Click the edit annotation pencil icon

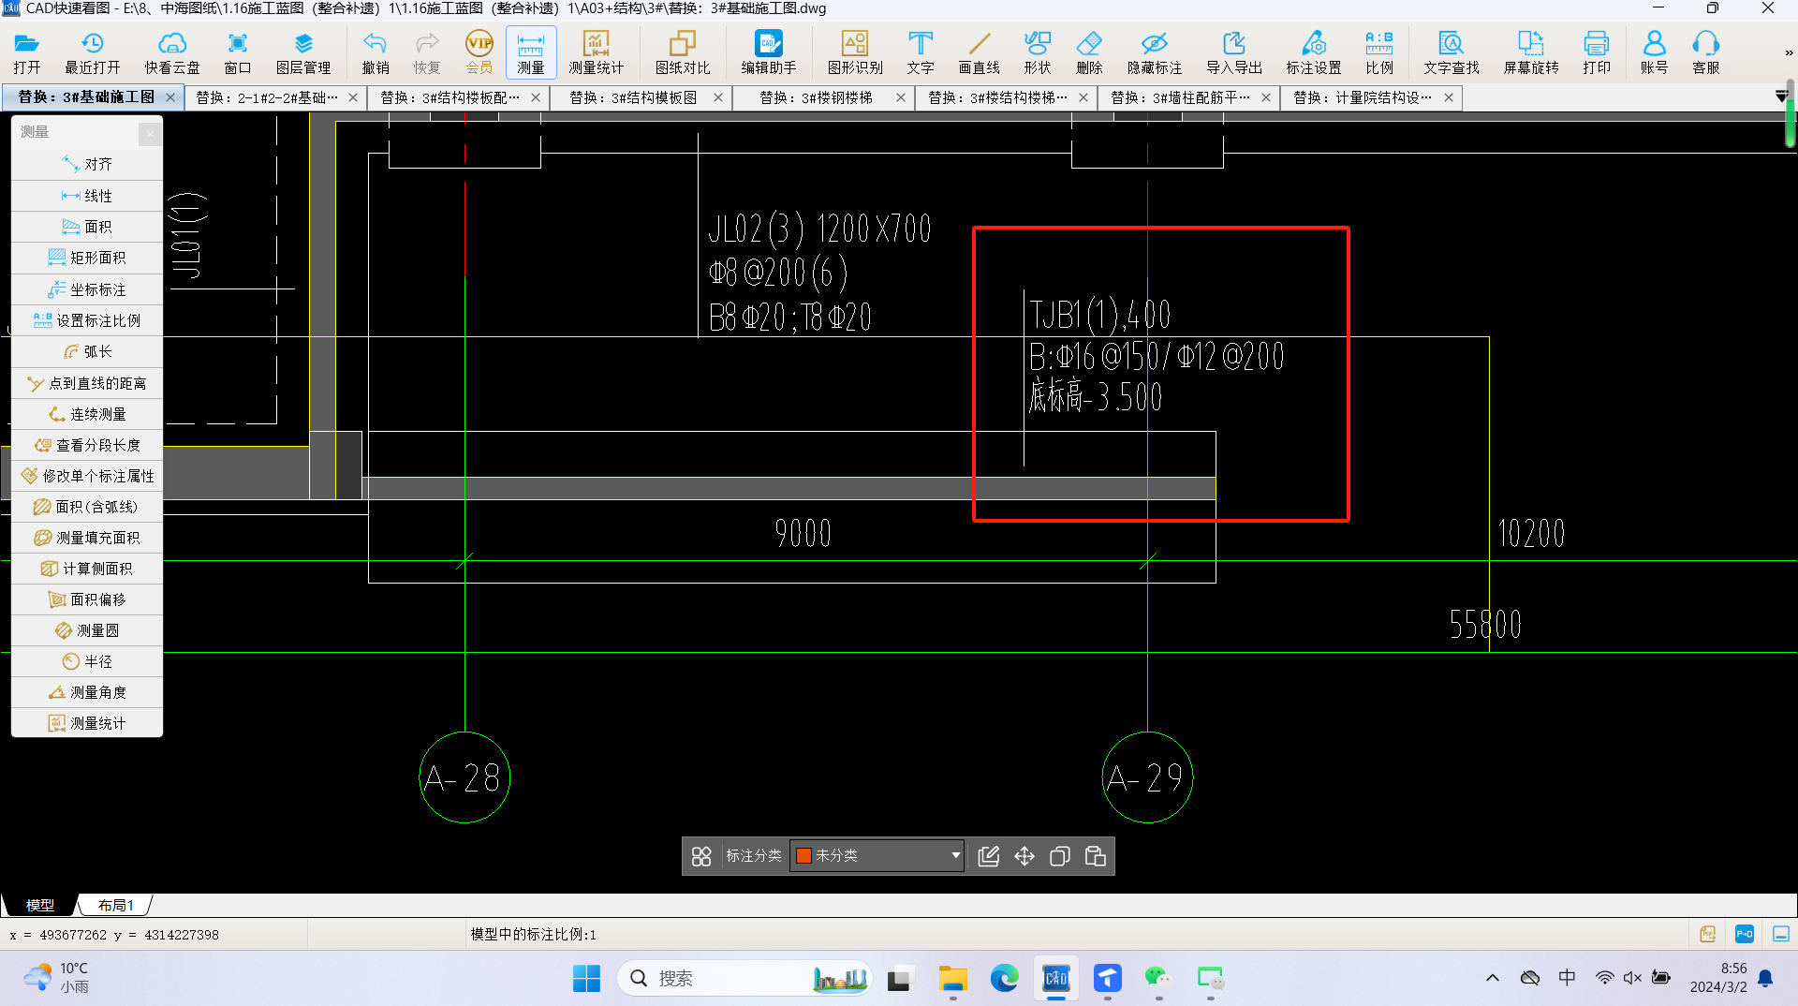989,856
